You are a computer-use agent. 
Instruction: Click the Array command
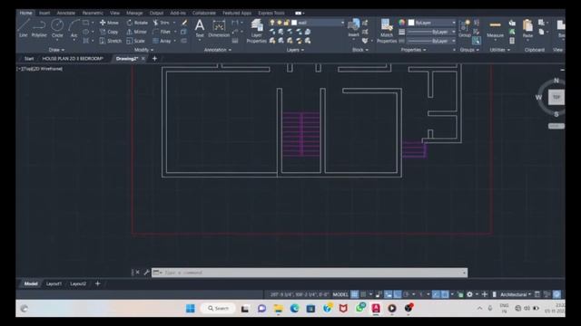(x=162, y=41)
